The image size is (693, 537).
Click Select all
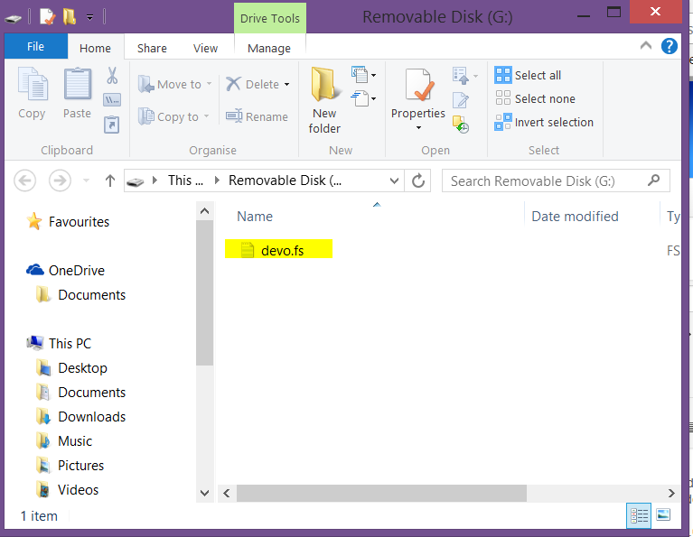(x=528, y=75)
